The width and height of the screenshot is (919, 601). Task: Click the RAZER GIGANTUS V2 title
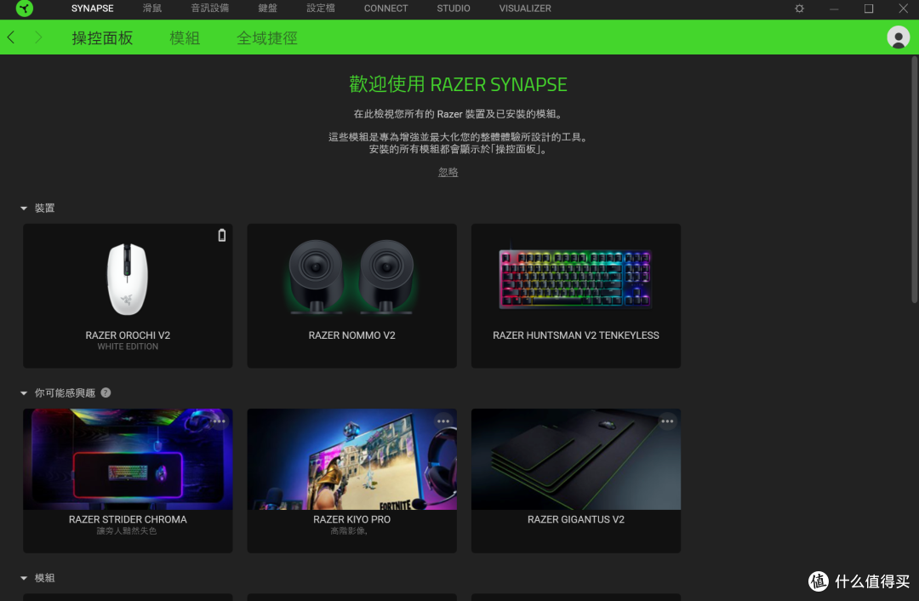click(575, 519)
